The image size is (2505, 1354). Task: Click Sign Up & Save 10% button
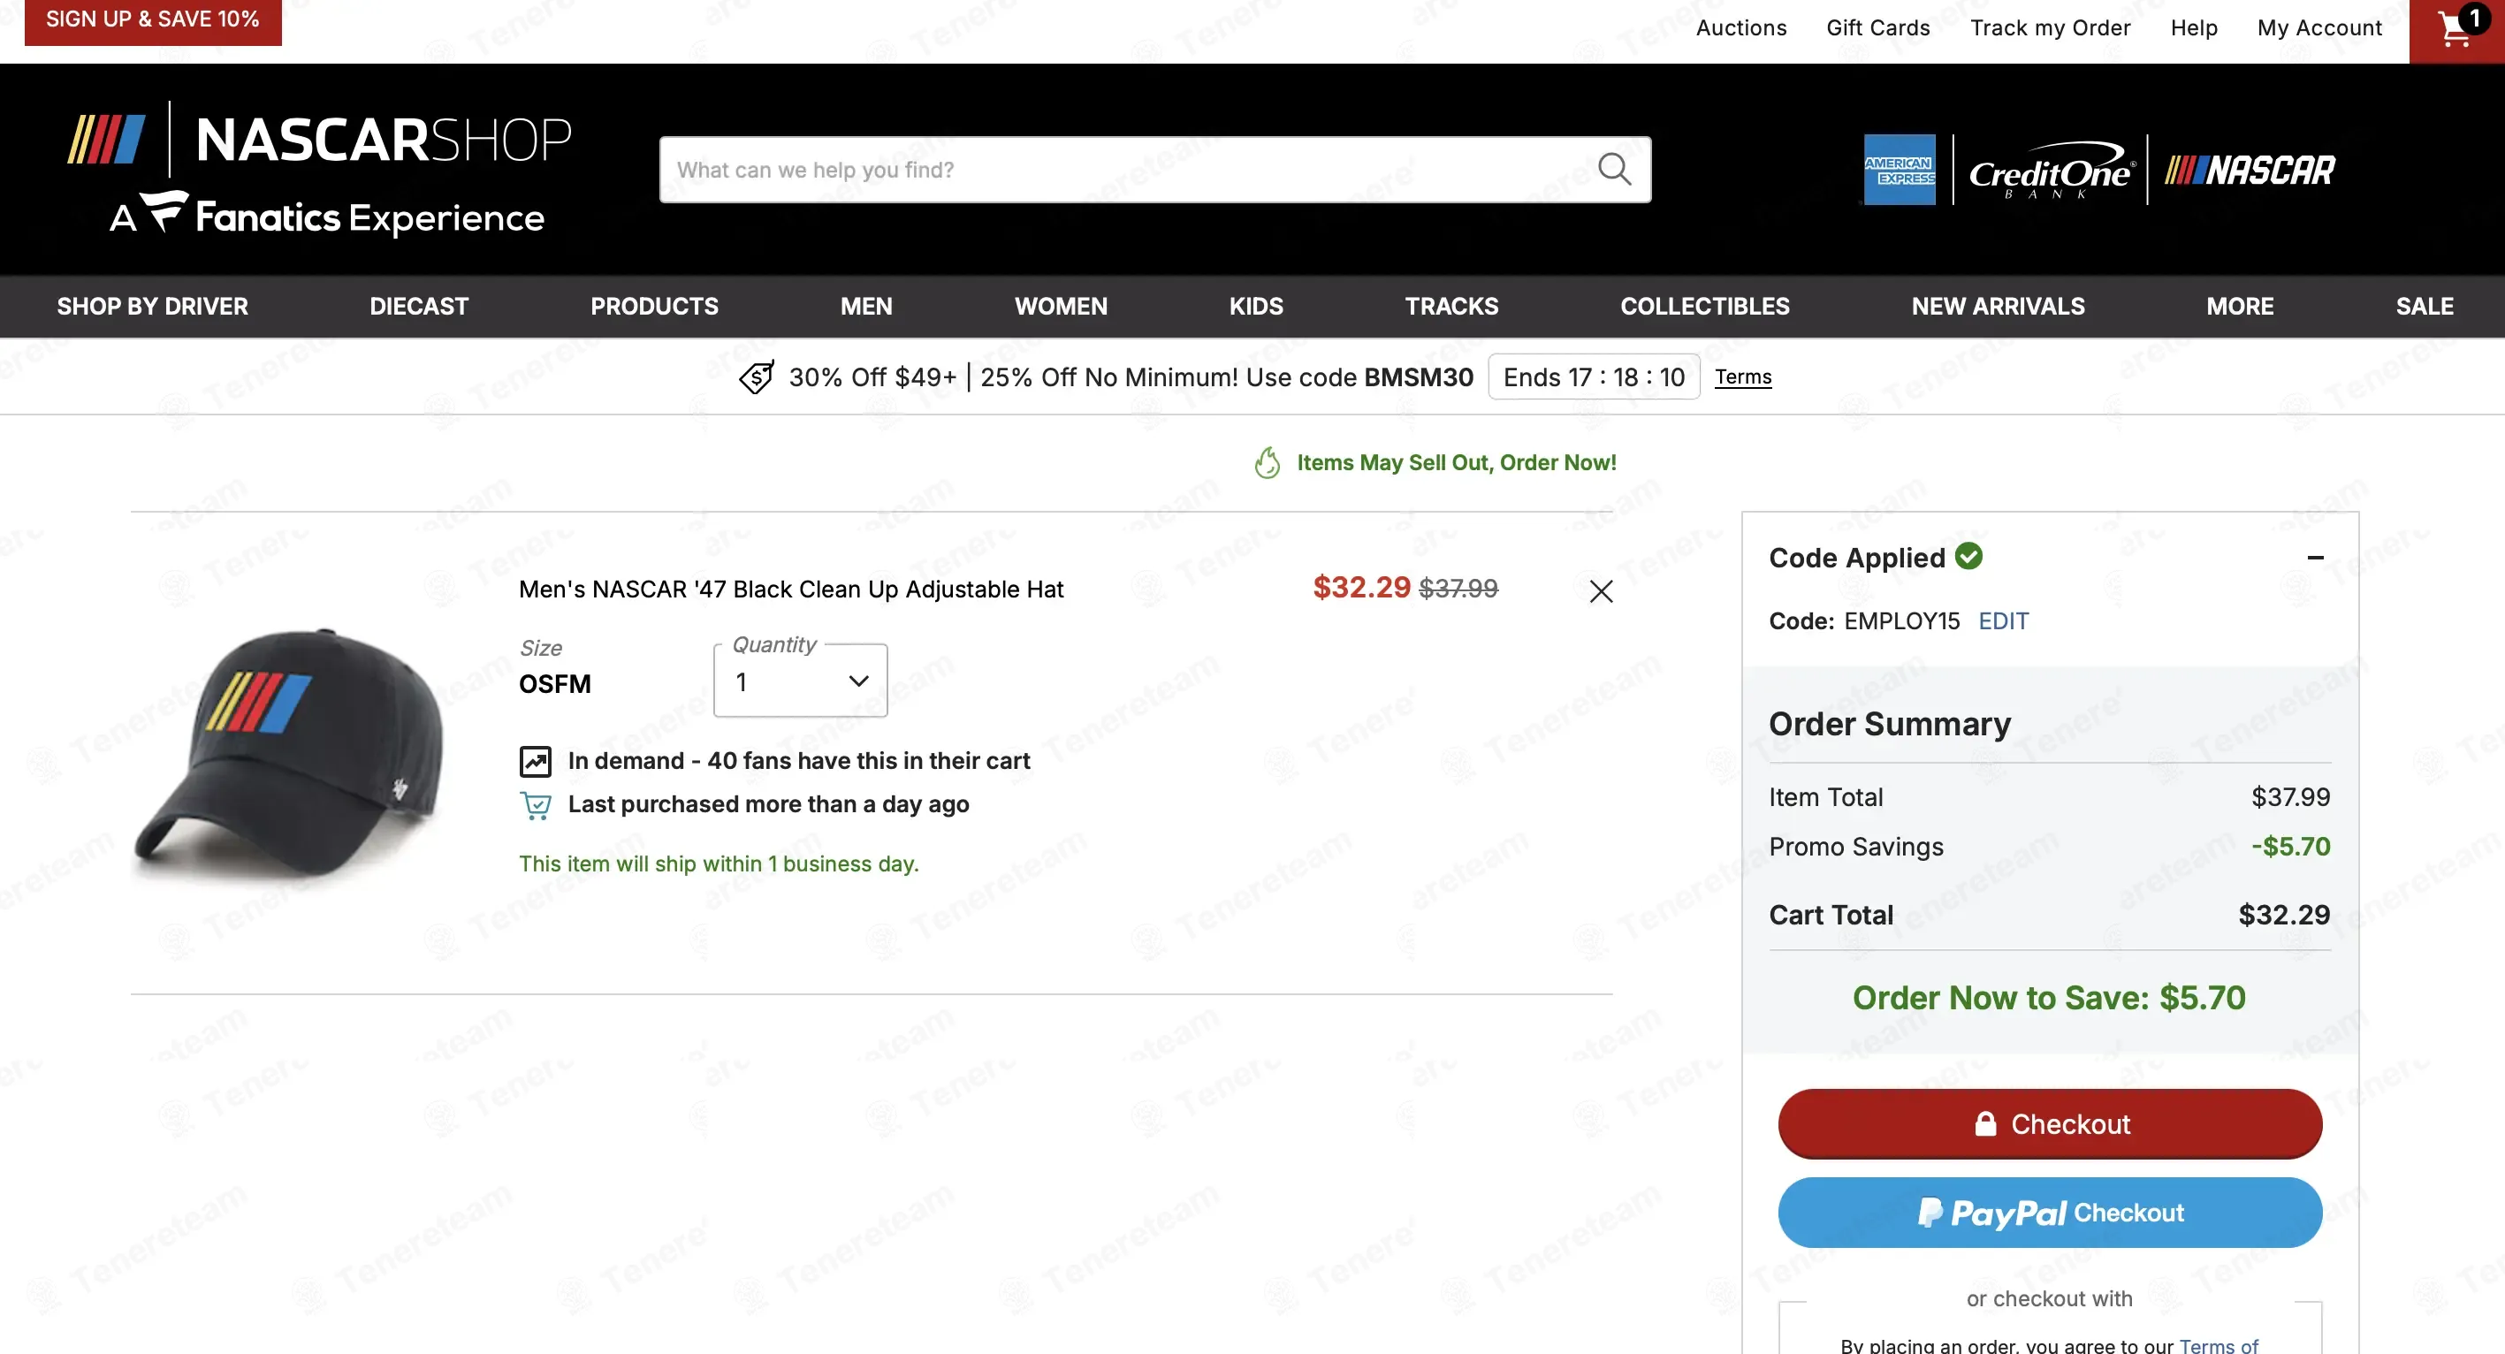tap(153, 20)
